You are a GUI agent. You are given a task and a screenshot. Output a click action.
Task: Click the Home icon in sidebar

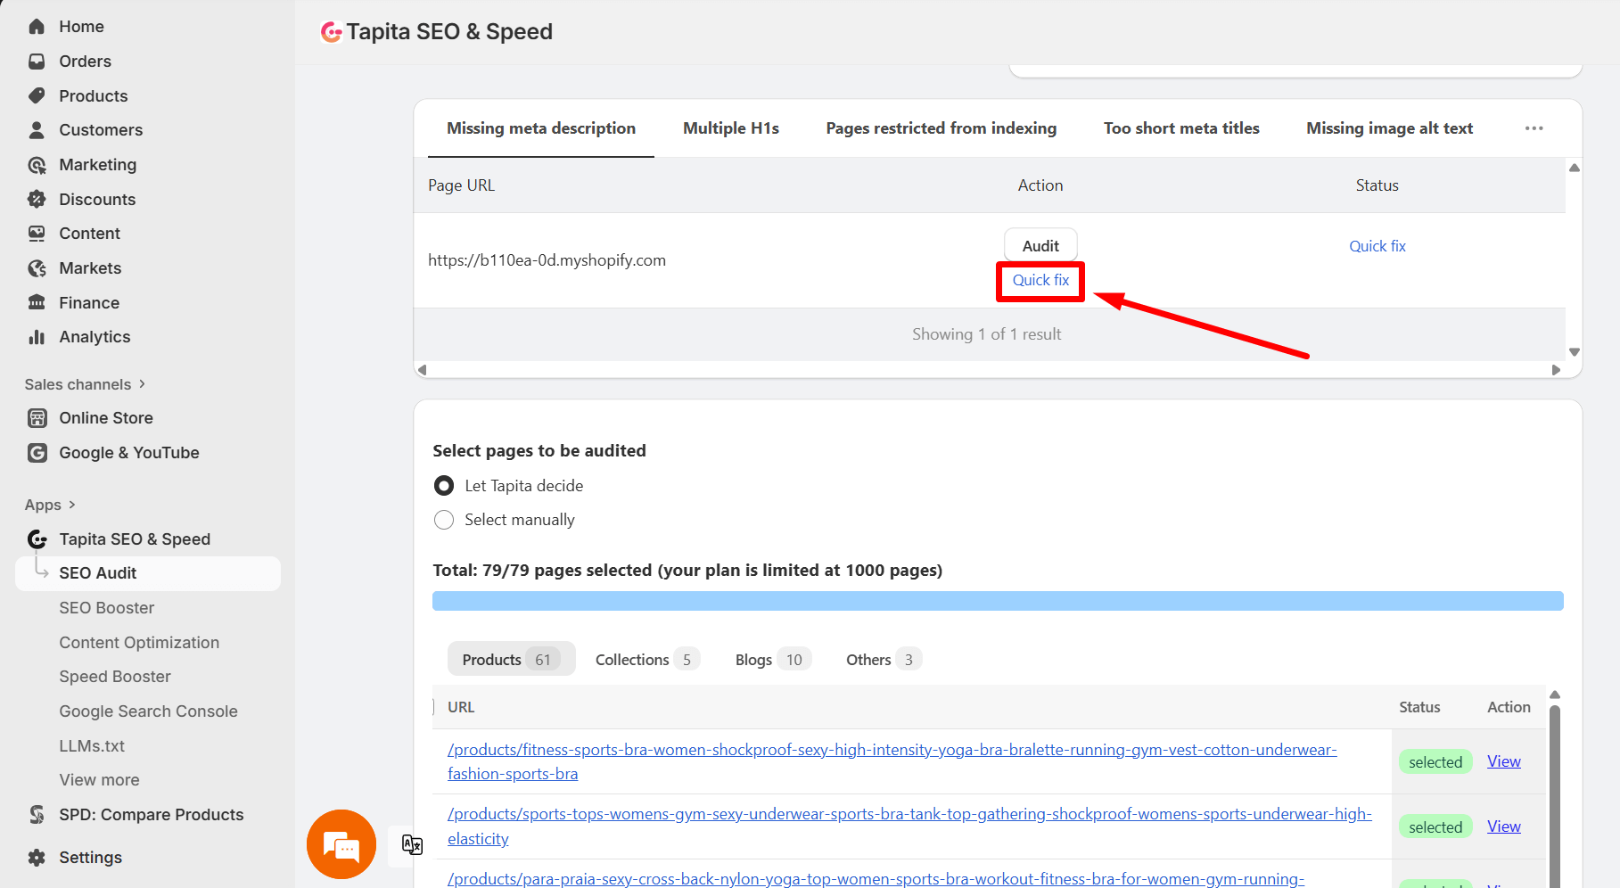point(37,27)
